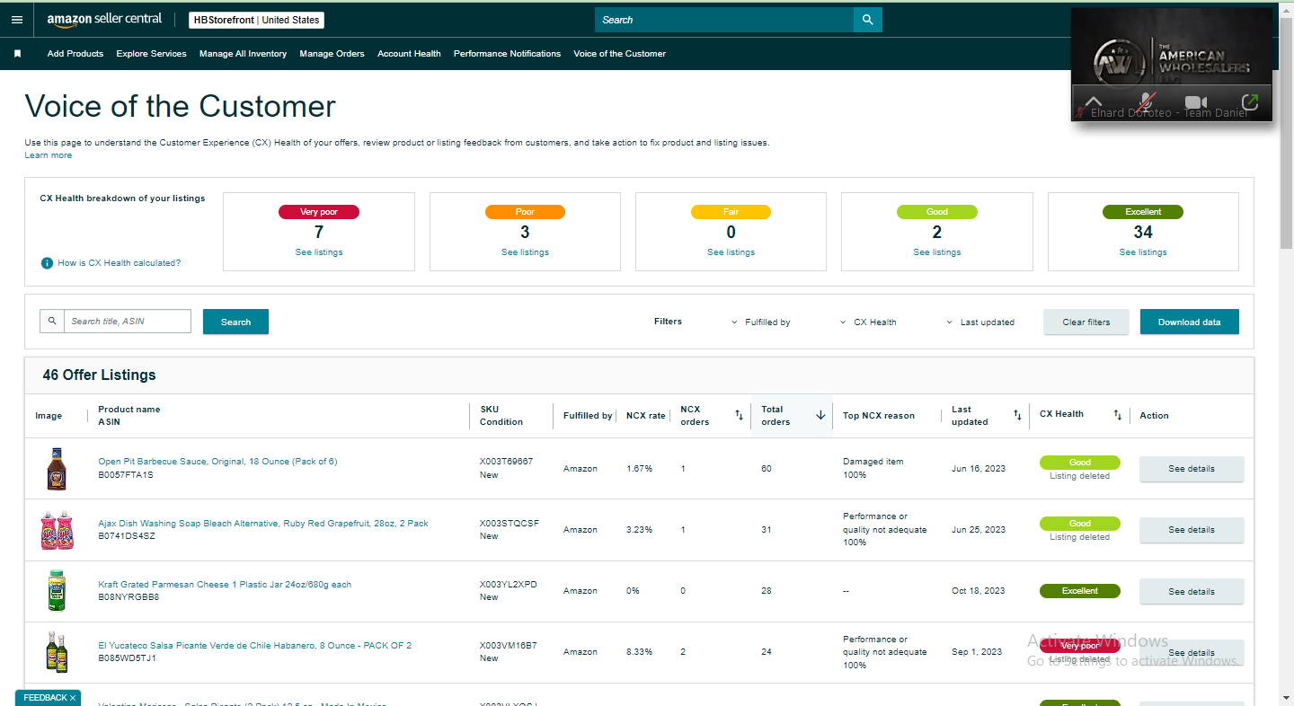See listings under Poor
Image resolution: width=1294 pixels, height=706 pixels.
pyautogui.click(x=525, y=252)
